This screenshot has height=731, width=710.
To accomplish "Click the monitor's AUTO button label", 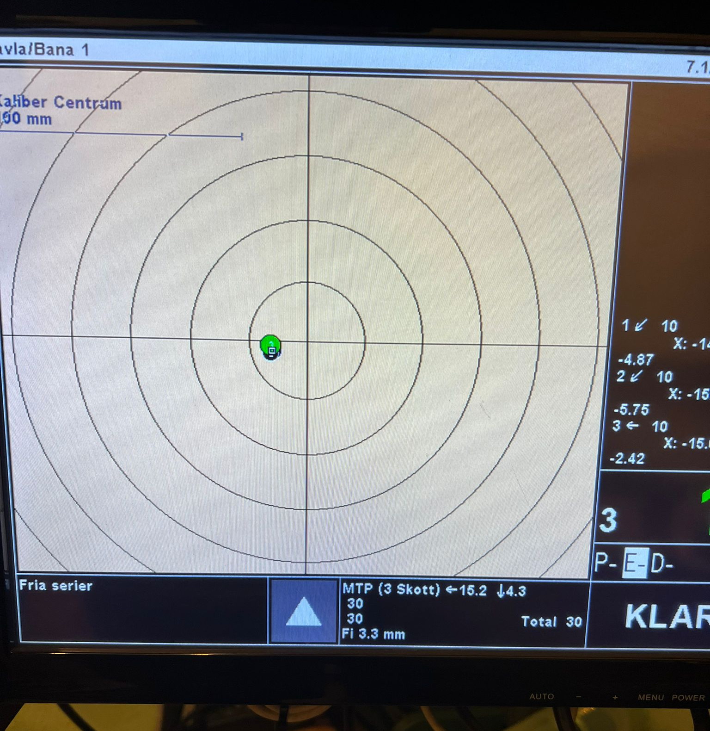I will click(541, 696).
